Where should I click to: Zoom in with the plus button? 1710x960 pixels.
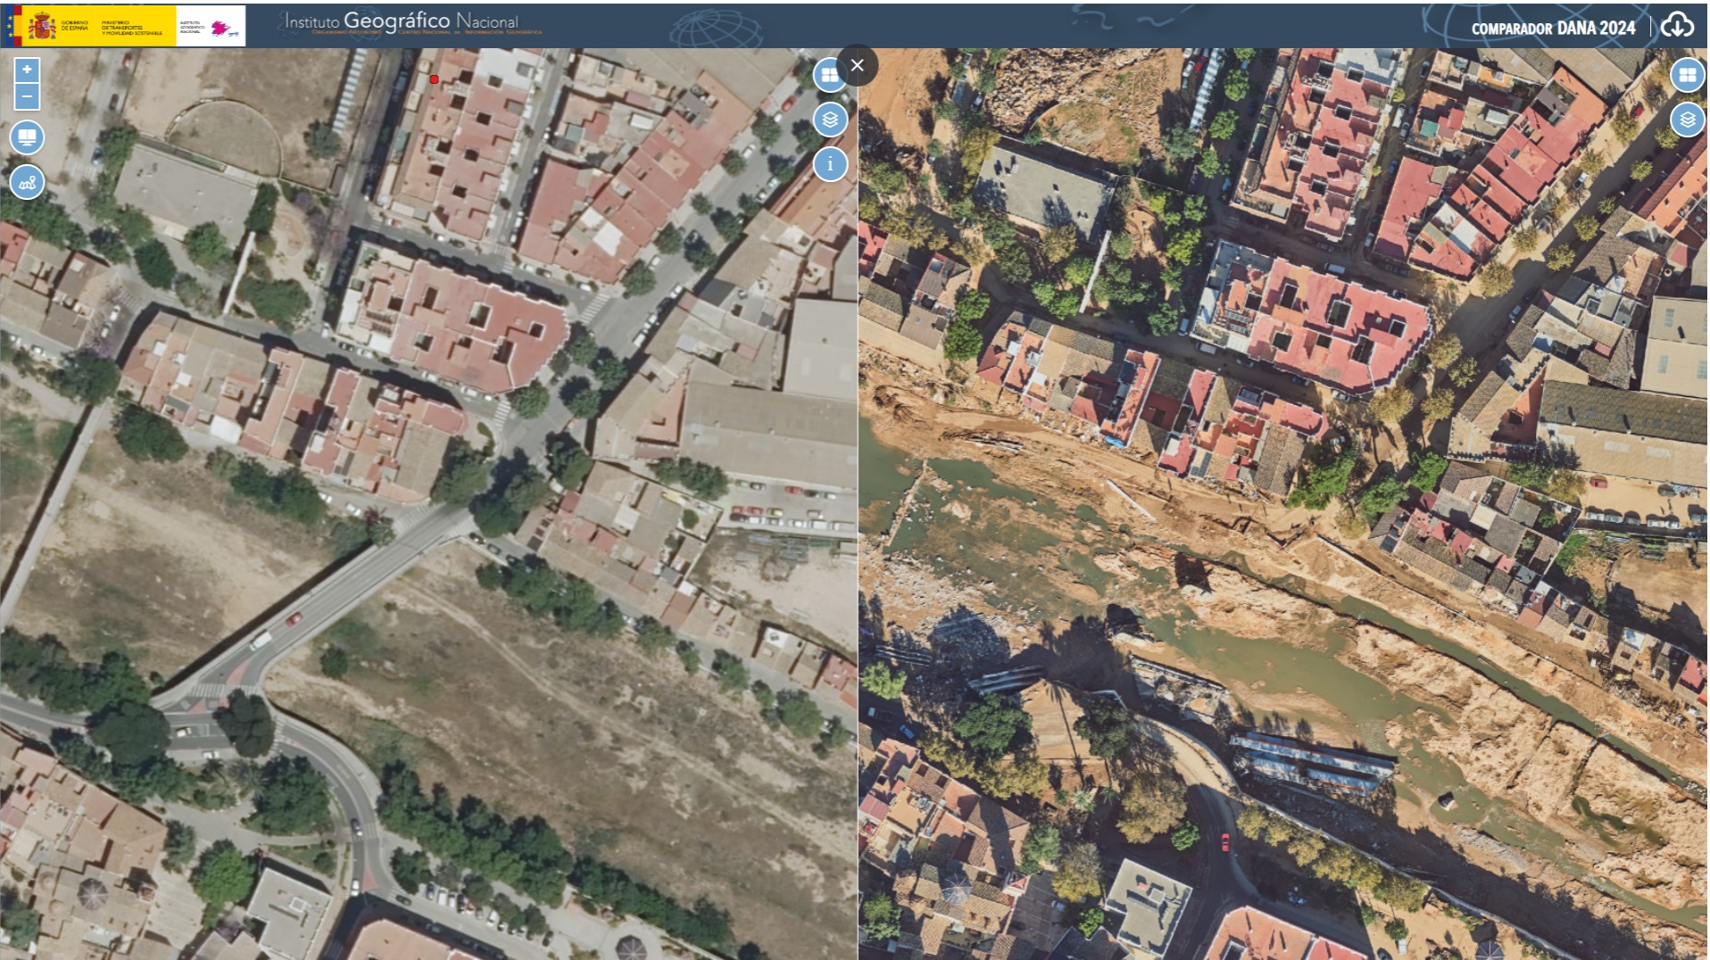click(27, 70)
